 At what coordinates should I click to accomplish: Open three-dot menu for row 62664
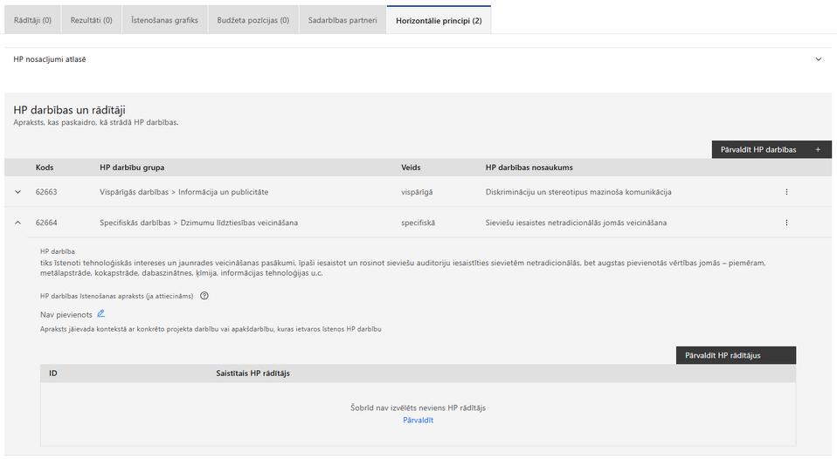(786, 223)
